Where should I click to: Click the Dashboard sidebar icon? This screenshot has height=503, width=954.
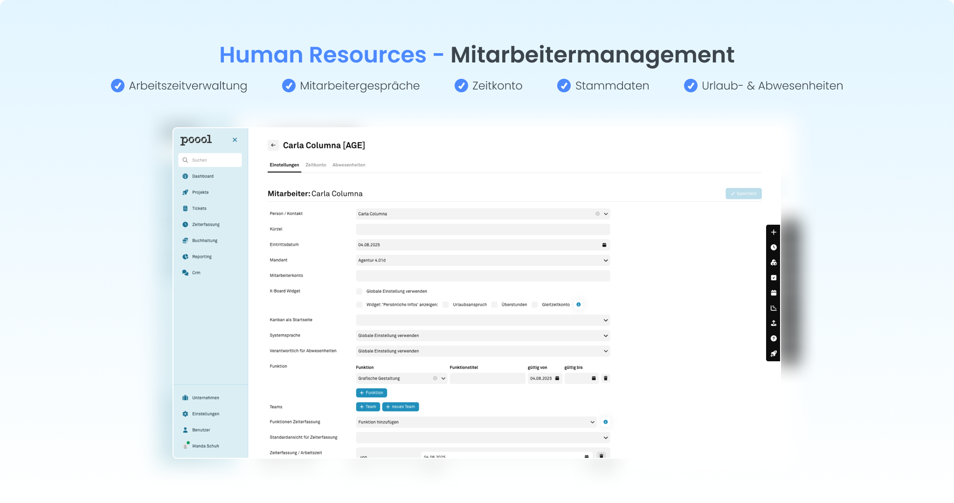click(185, 176)
